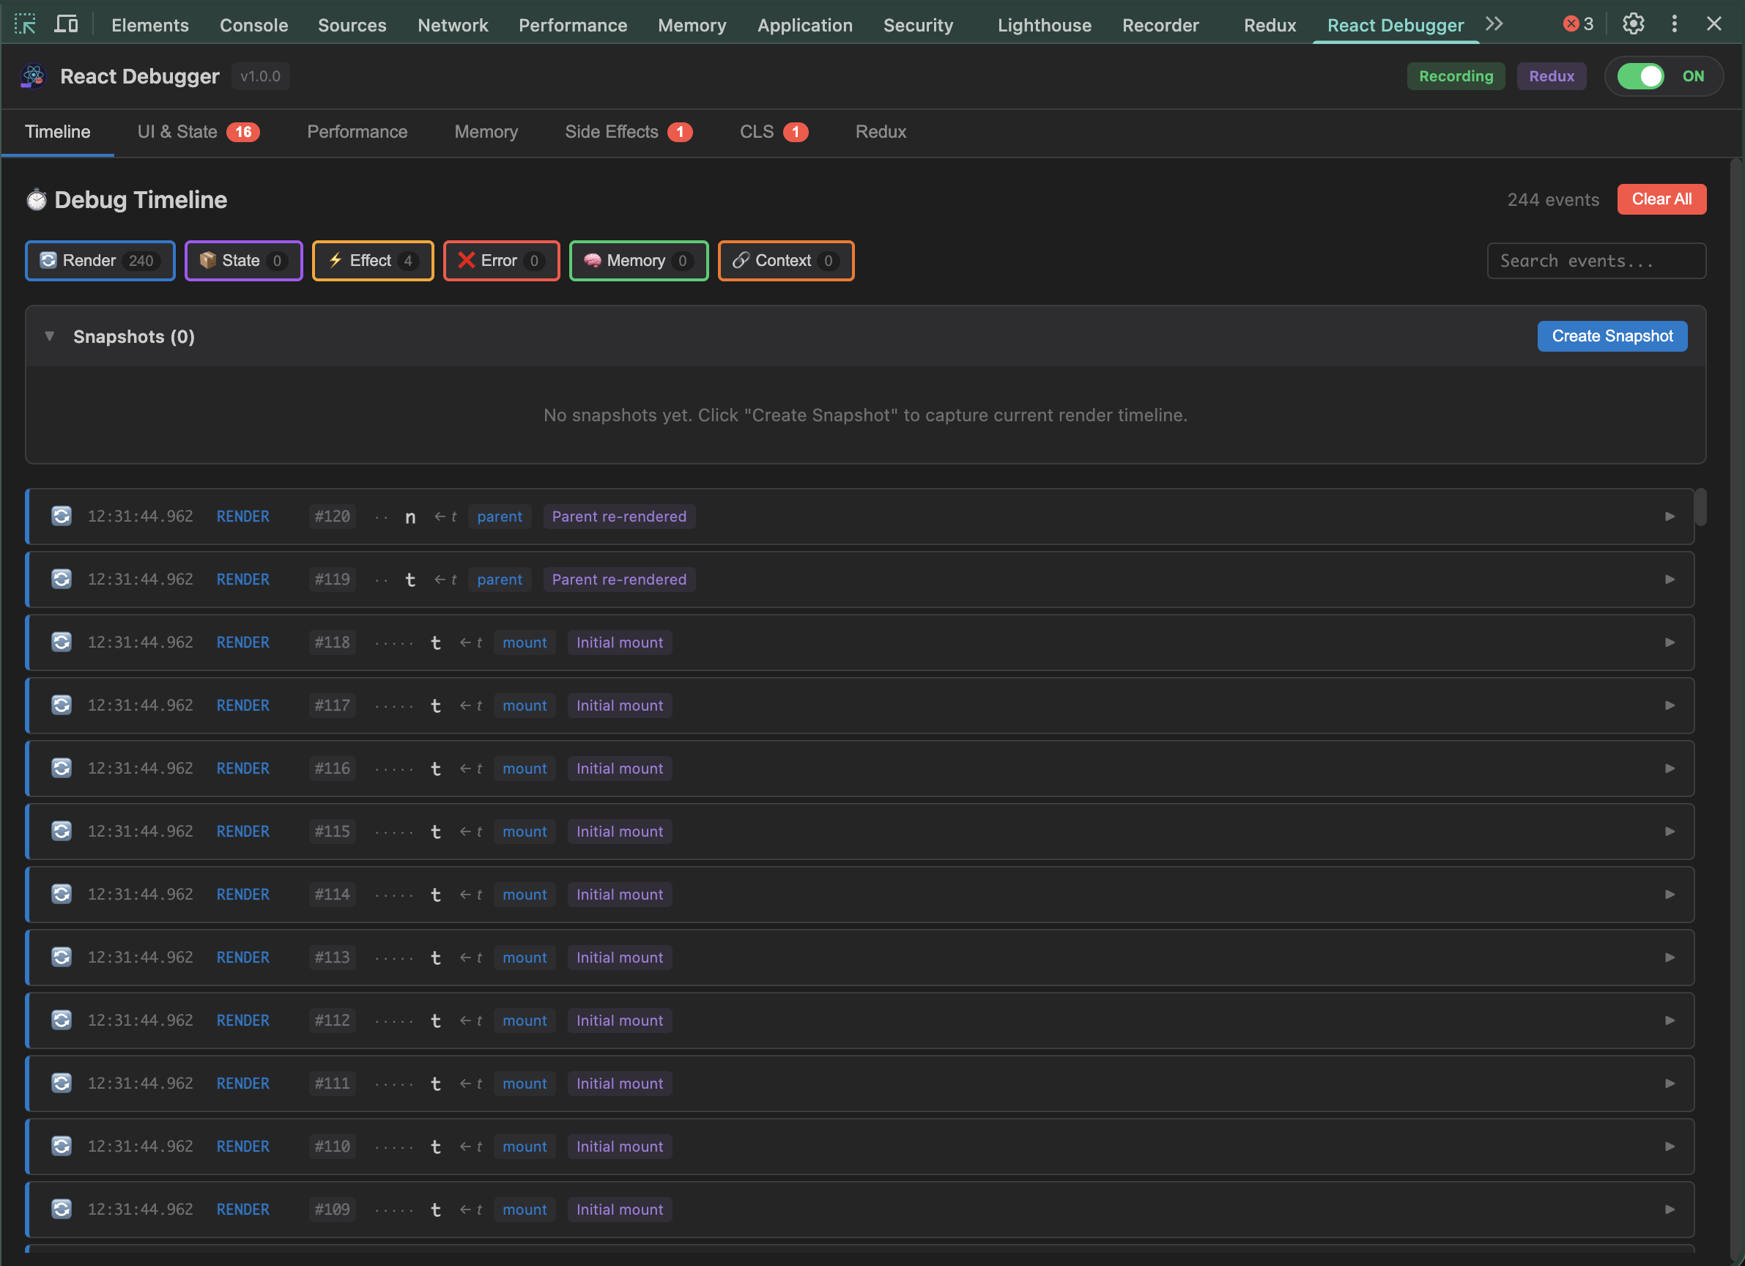Collapse the Snapshots section

pyautogui.click(x=49, y=336)
